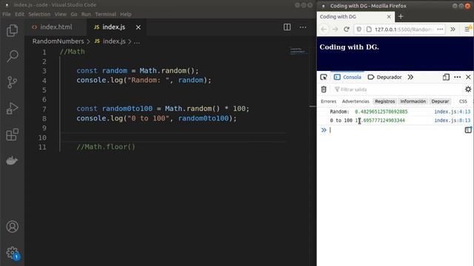Clear the web console output

point(324,89)
